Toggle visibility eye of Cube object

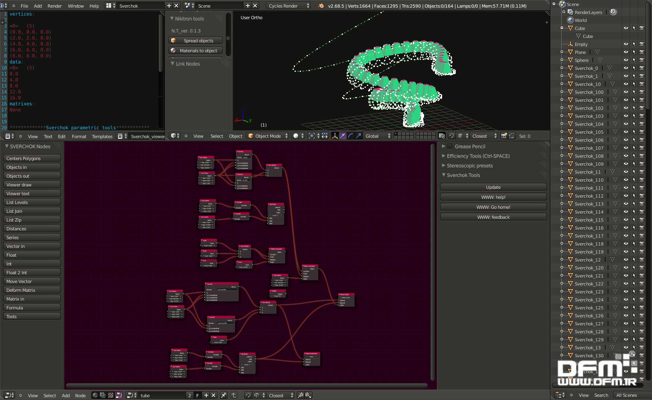[626, 28]
